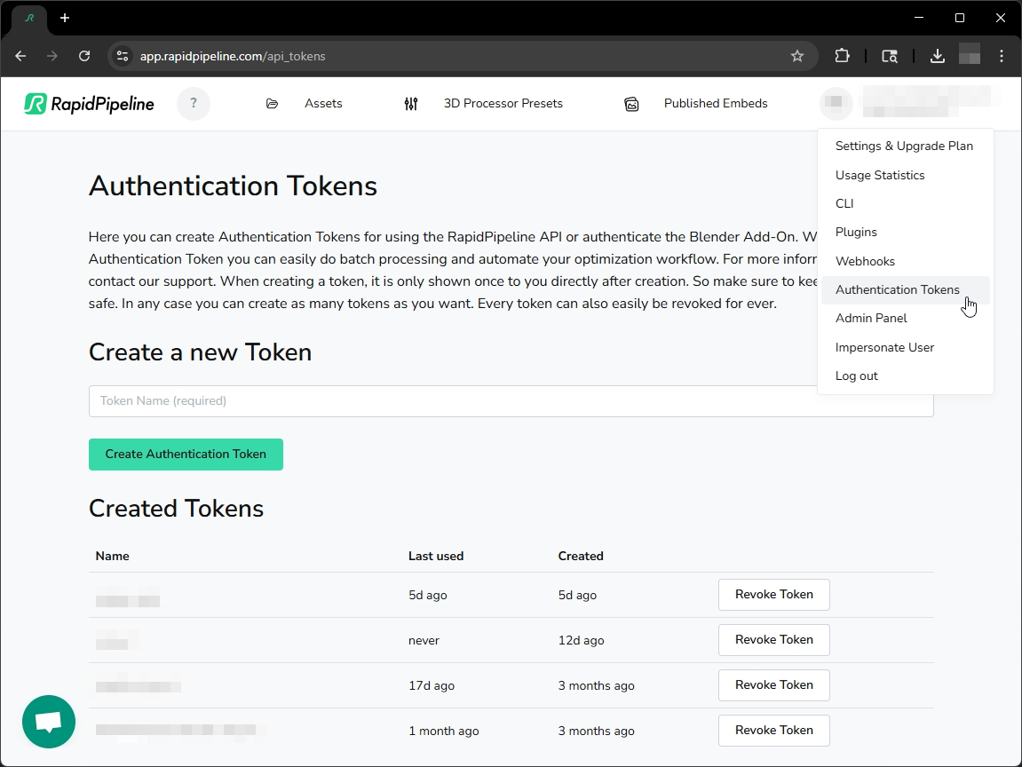The width and height of the screenshot is (1022, 767).
Task: Go back with browser back arrow
Action: point(20,56)
